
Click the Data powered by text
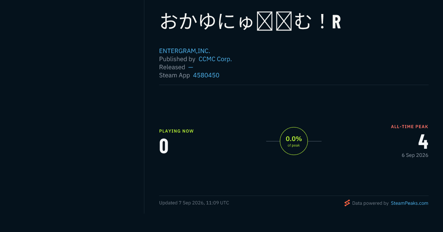(370, 203)
